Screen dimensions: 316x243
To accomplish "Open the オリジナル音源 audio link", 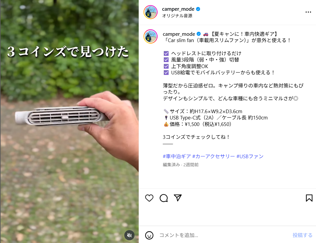I will [x=177, y=16].
